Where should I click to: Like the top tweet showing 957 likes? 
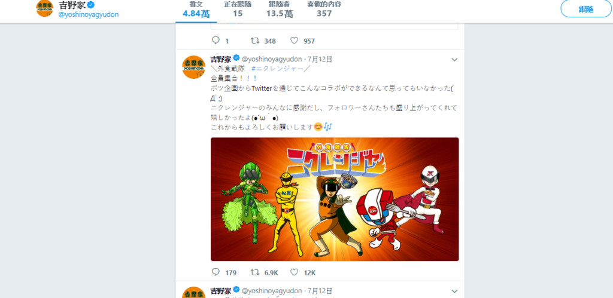click(x=295, y=41)
